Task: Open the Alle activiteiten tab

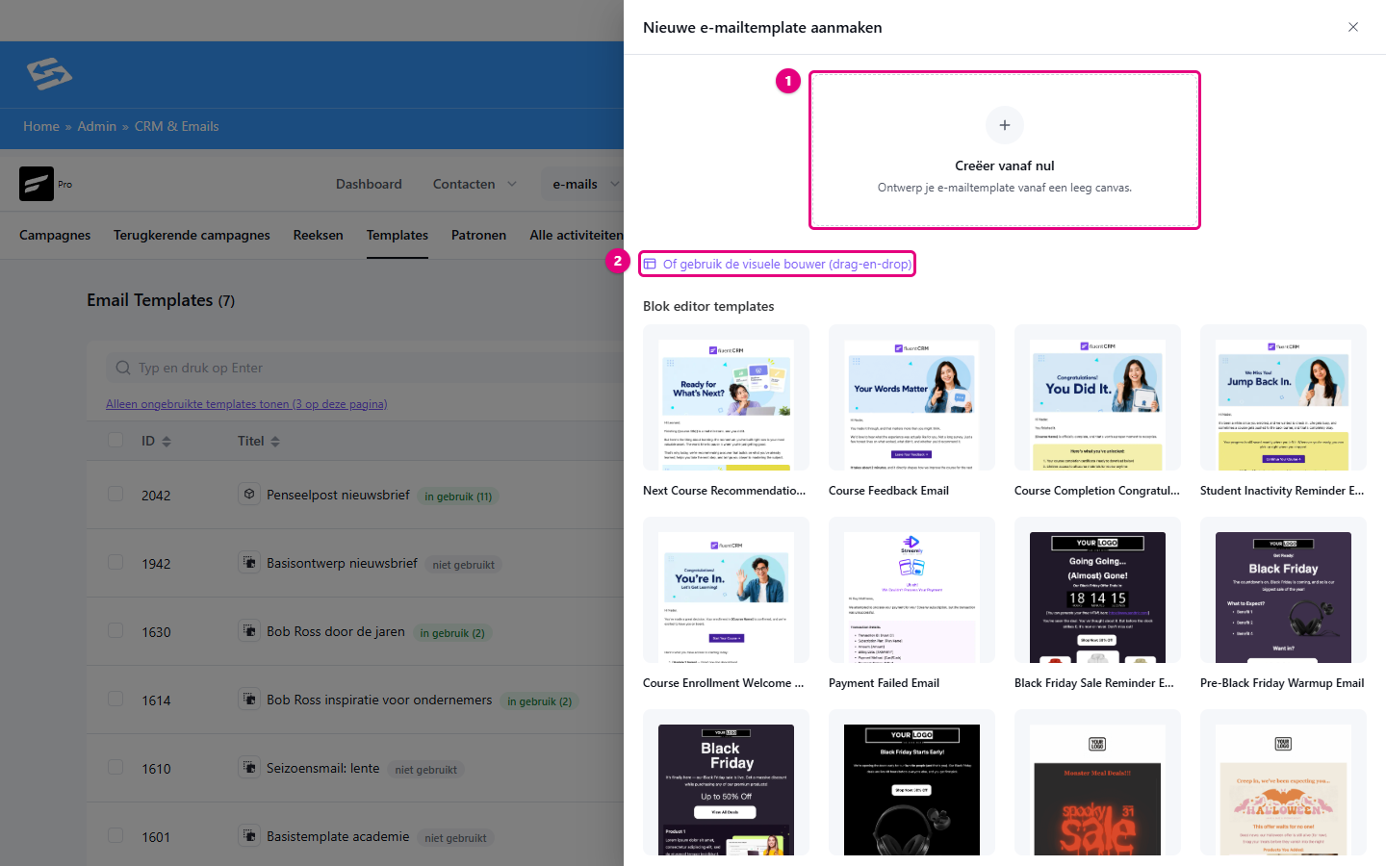Action: (x=576, y=235)
